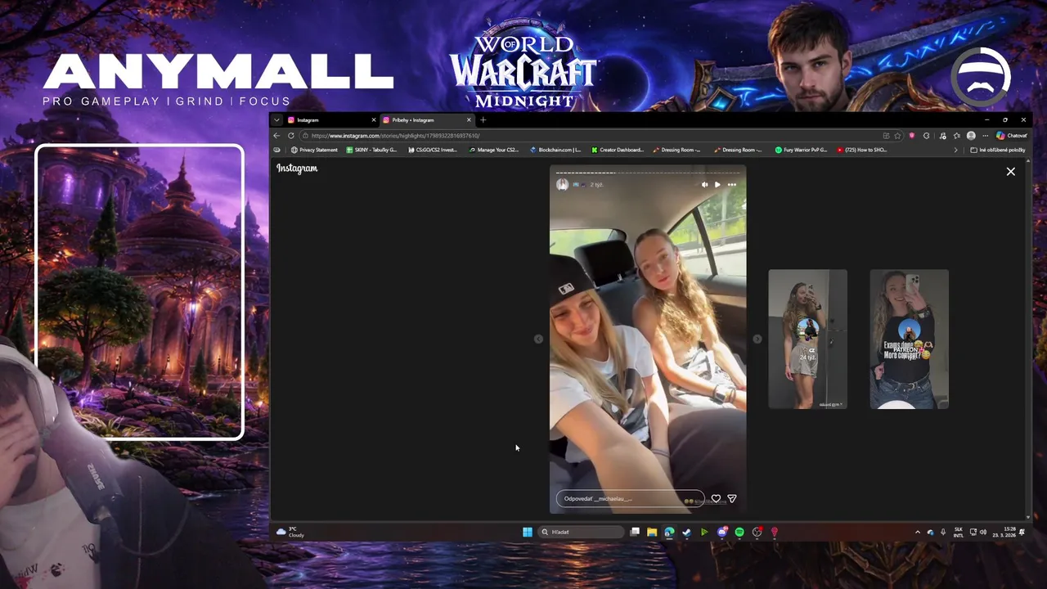
Task: Open SKINY - Tabuľky bookmark
Action: click(x=371, y=150)
